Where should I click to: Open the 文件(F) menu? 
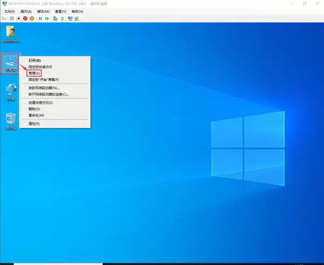[x=10, y=11]
